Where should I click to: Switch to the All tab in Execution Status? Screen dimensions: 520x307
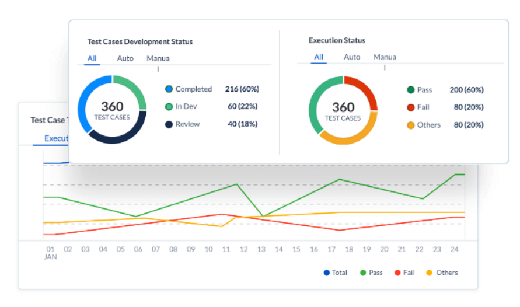click(x=319, y=57)
